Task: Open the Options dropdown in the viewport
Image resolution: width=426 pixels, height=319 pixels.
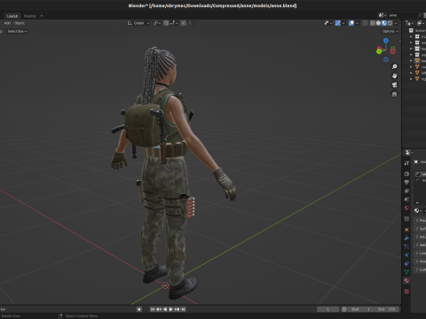Action: pyautogui.click(x=390, y=31)
